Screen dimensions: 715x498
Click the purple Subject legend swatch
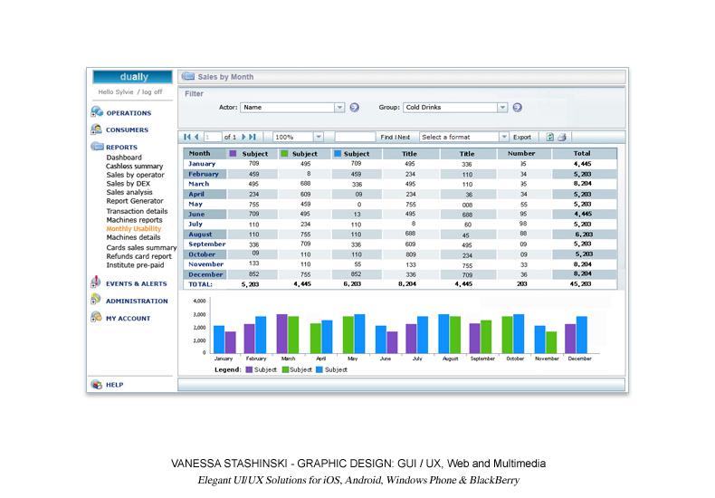point(249,369)
